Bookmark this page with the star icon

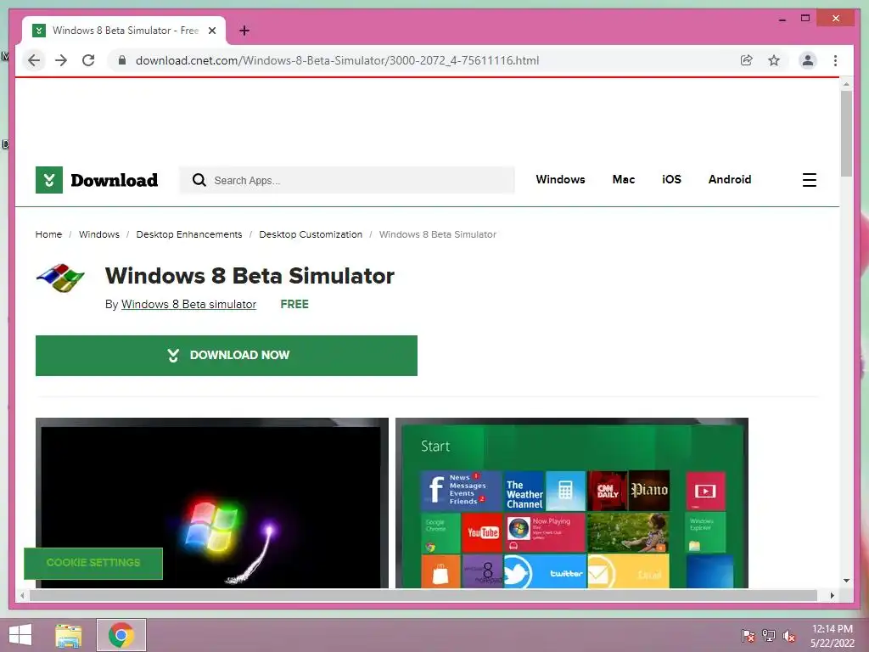click(774, 60)
